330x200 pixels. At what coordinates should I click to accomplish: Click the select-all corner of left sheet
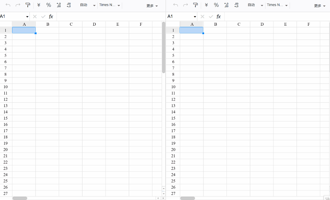point(6,24)
